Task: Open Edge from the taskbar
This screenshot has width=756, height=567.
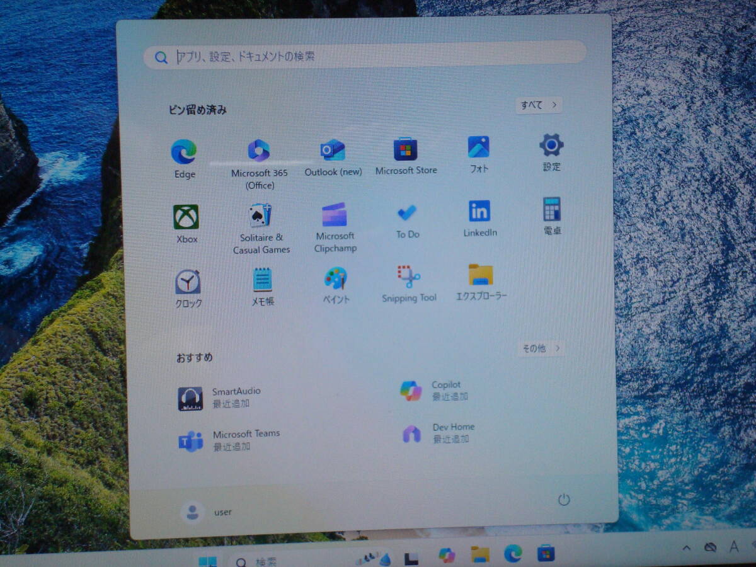Action: [513, 553]
